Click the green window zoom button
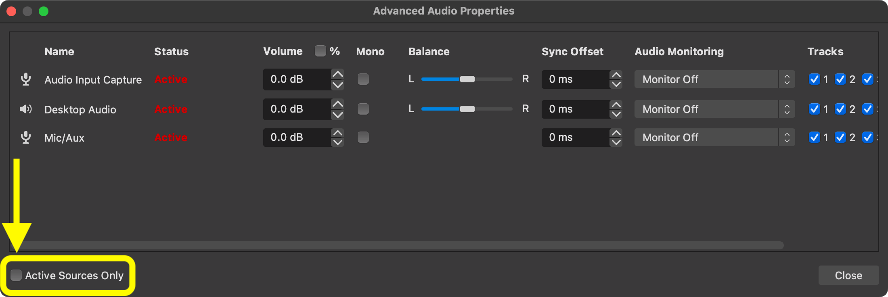Screen dimensions: 888x297 [44, 11]
